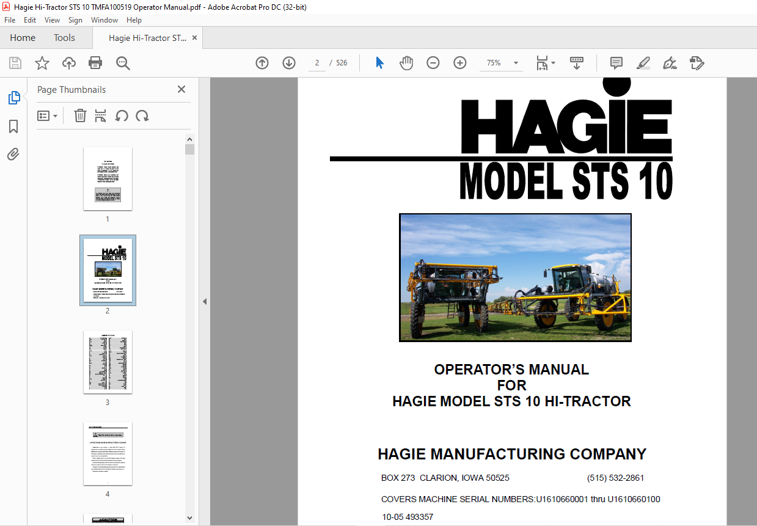
Task: Open the find text search tool
Action: [123, 63]
